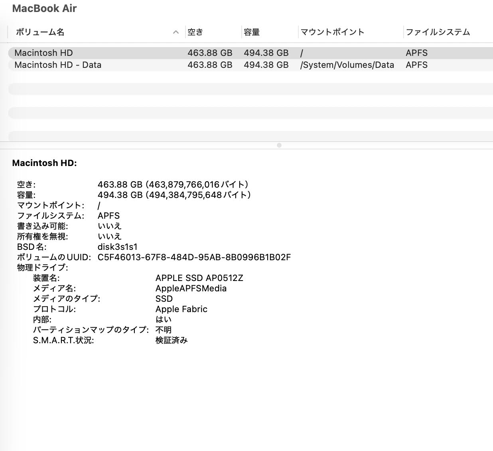
Task: Click the 内部: はい value
Action: 164,319
